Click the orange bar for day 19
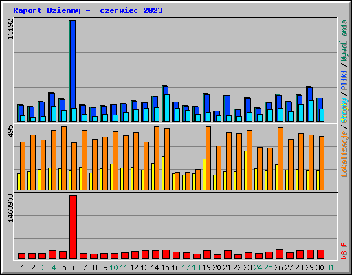This screenshot has width=352, height=275. 208,158
